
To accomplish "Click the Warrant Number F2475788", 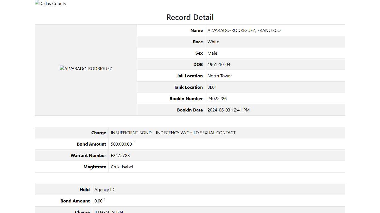I will click(120, 155).
